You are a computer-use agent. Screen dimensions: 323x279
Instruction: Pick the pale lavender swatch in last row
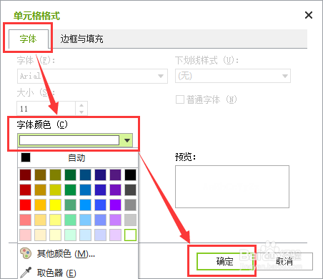point(116,235)
